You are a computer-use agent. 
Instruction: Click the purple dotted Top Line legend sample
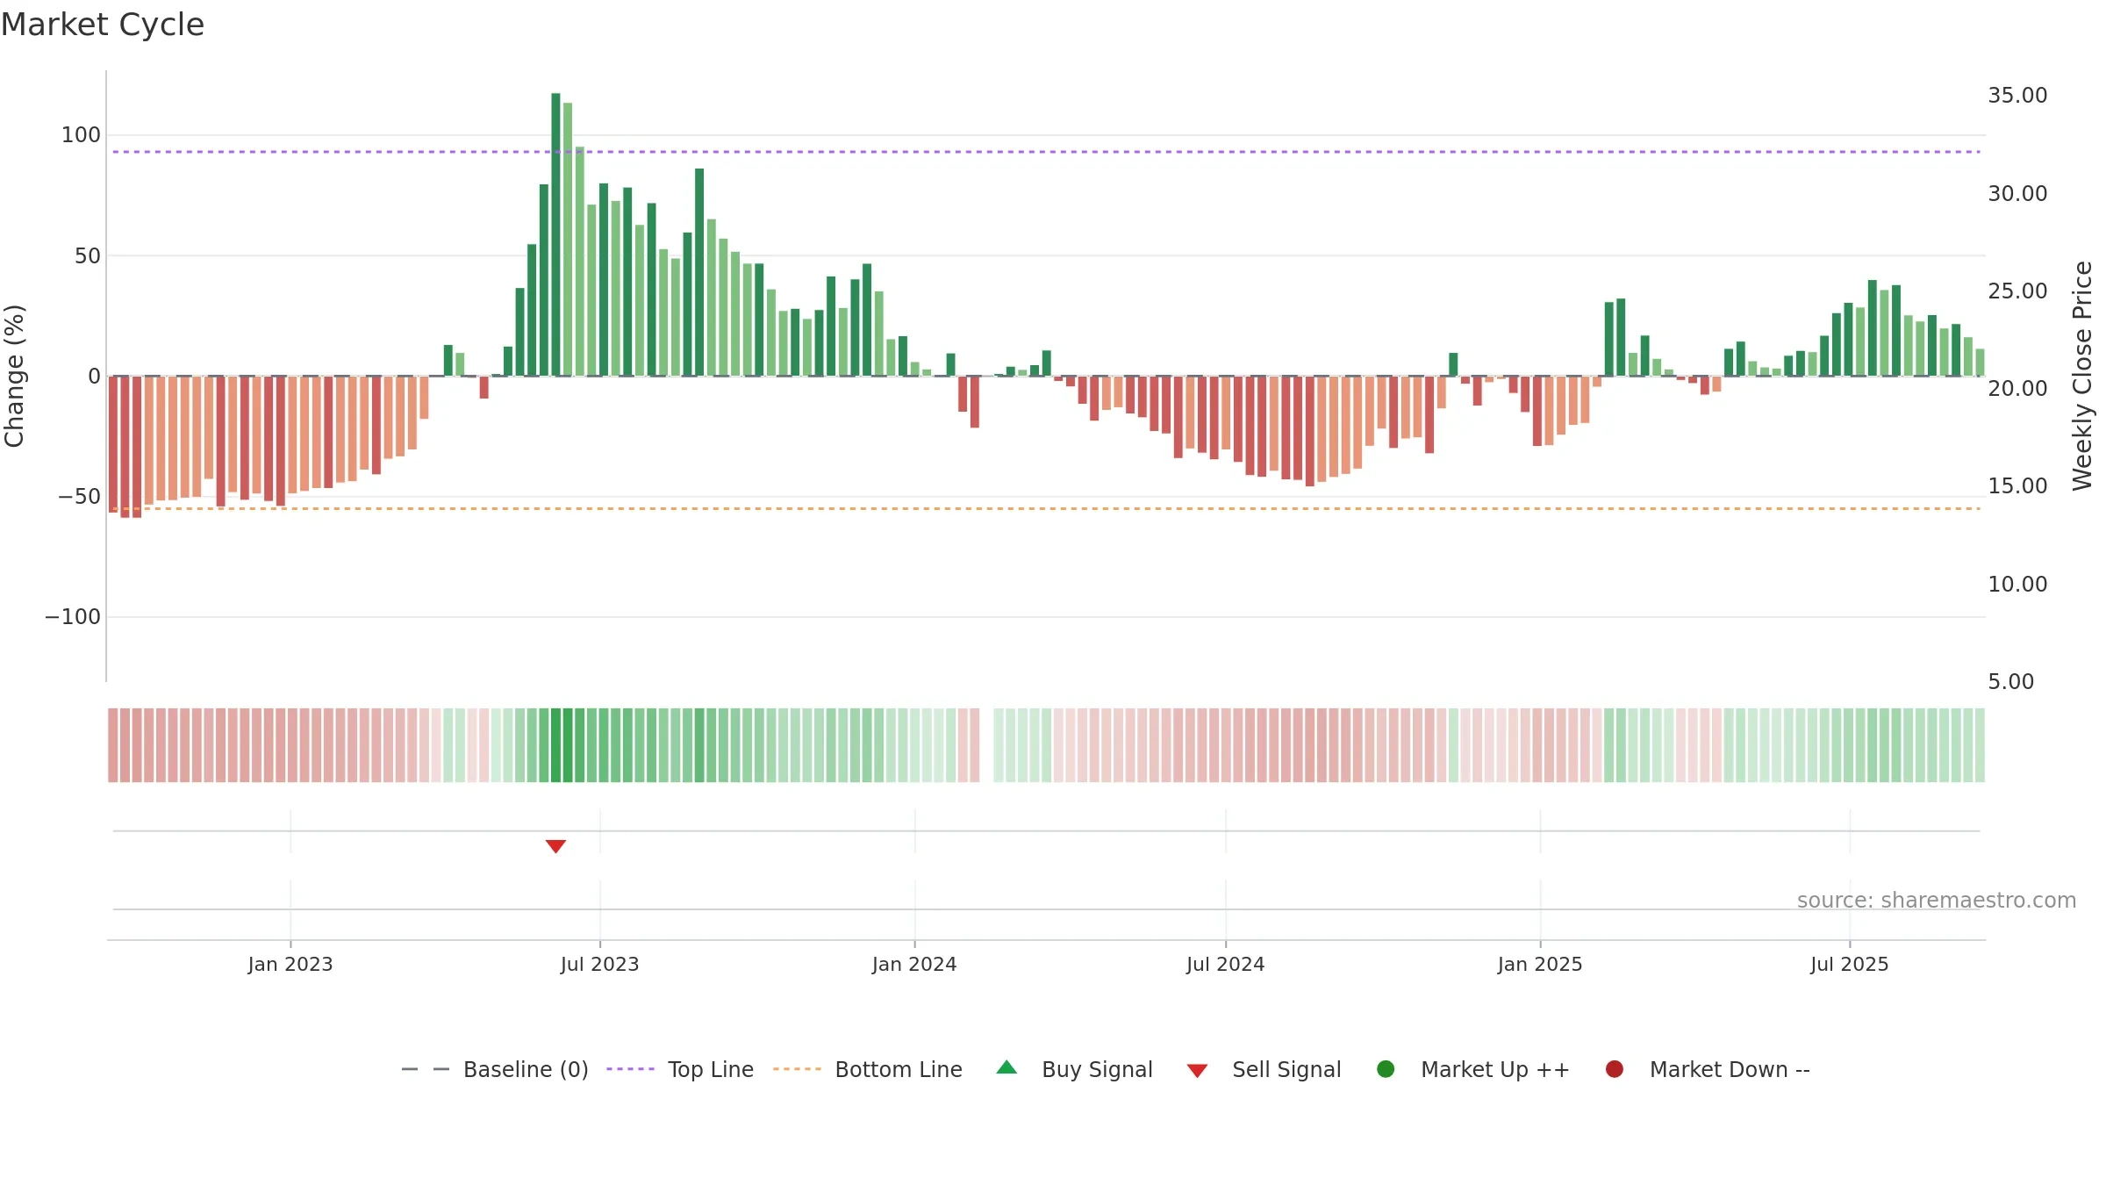point(630,1069)
